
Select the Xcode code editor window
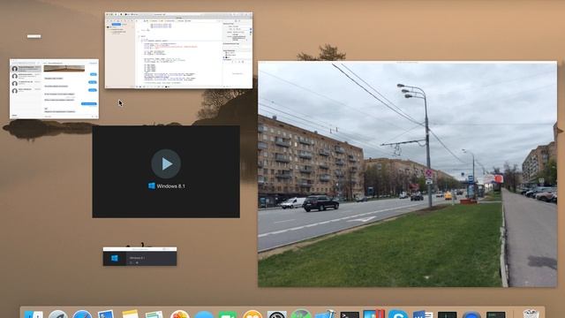(178, 50)
